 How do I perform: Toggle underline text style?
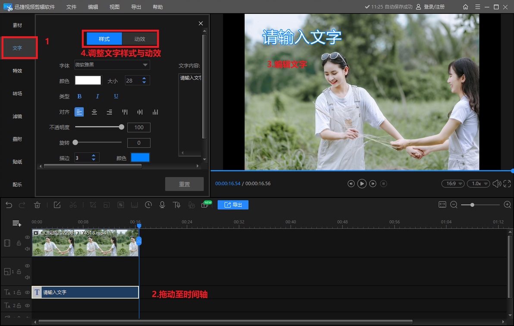click(x=116, y=96)
